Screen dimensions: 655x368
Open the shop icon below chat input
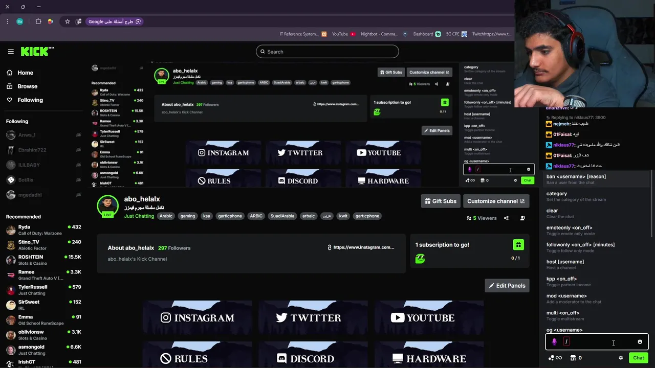click(x=573, y=358)
